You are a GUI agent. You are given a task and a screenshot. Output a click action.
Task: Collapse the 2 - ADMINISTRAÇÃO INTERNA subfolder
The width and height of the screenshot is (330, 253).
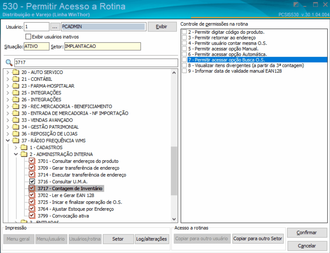click(x=16, y=154)
